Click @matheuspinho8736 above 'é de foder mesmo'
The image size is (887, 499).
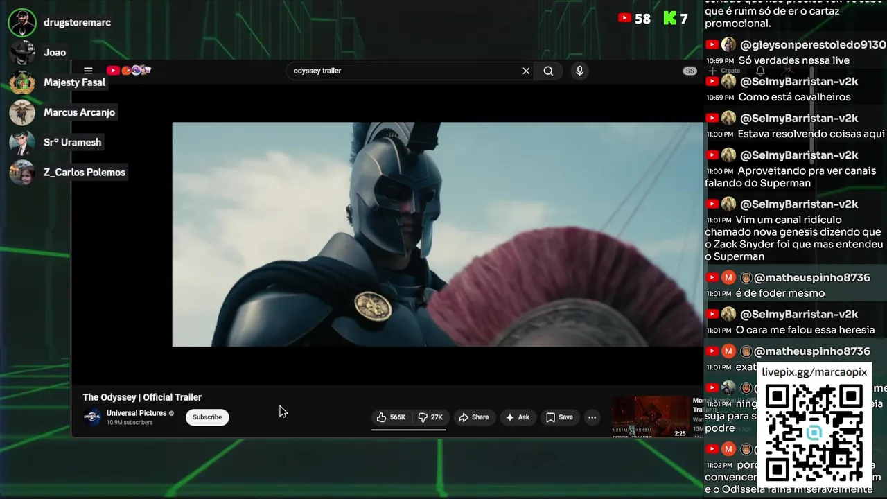click(x=811, y=277)
